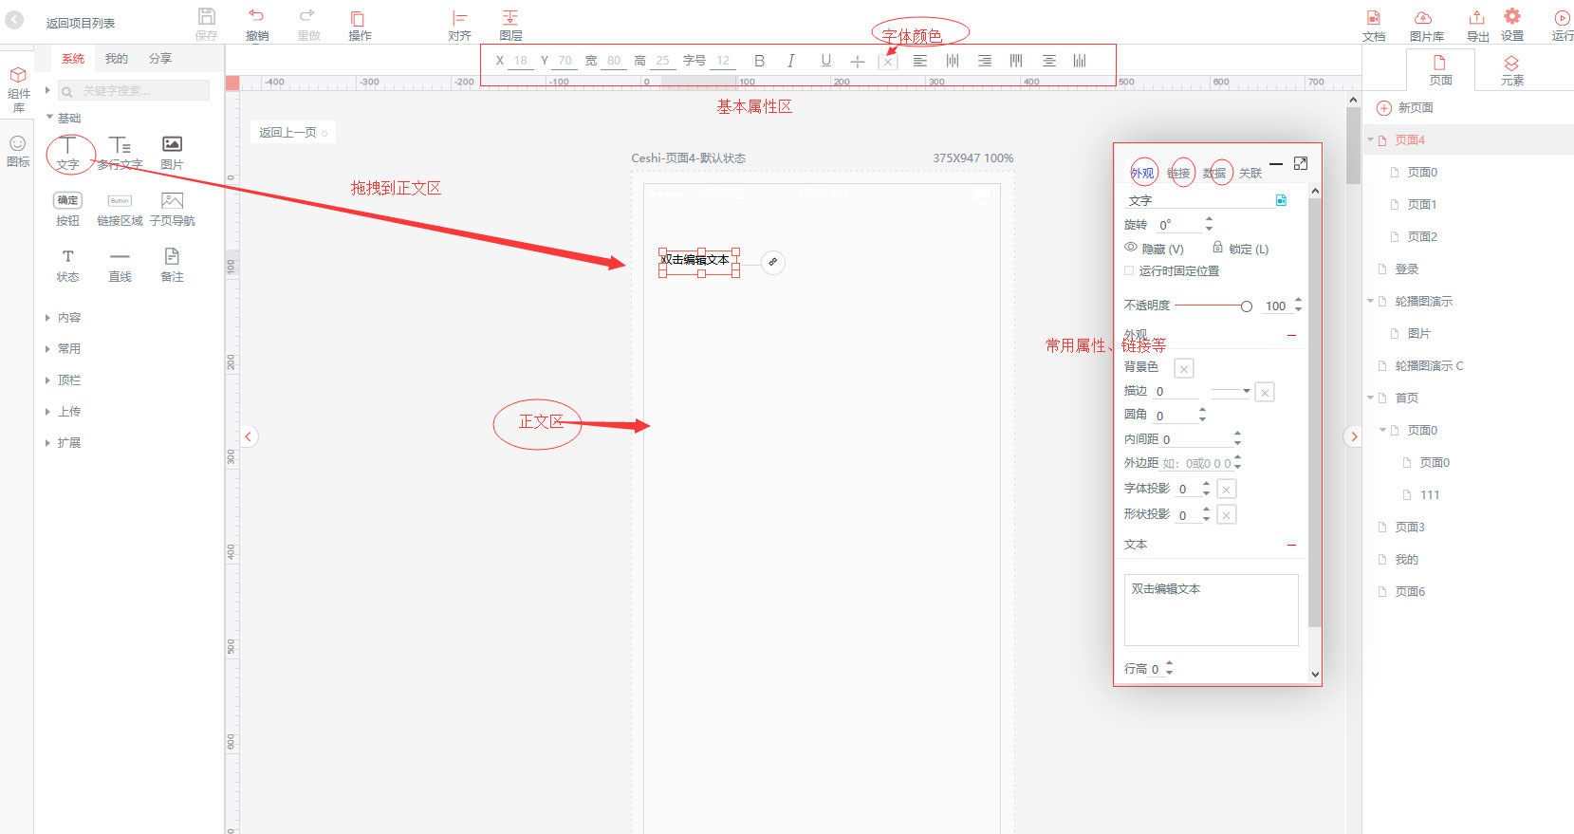Viewport: 1574px width, 834px height.
Task: Select 登录 page in the page tree
Action: [x=1406, y=269]
